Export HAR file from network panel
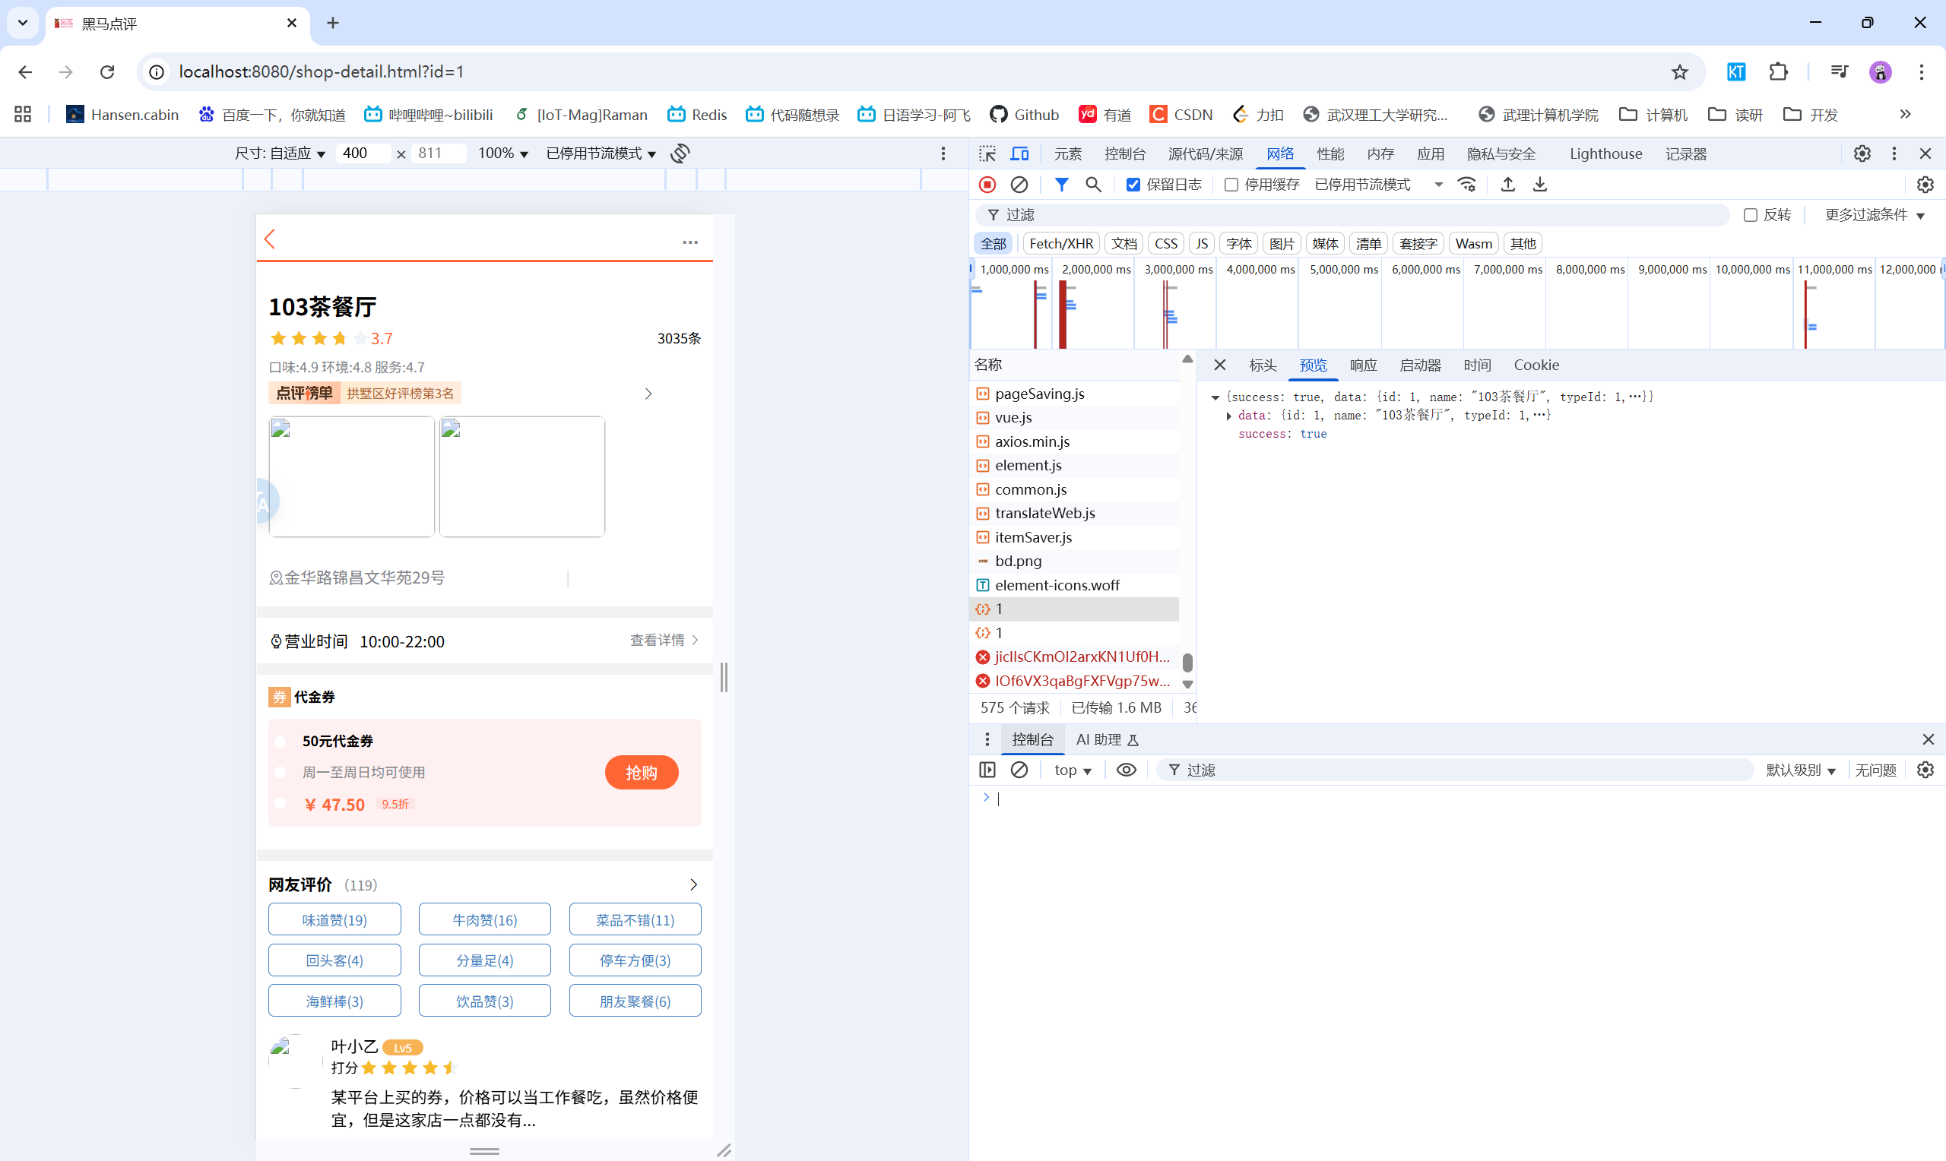The width and height of the screenshot is (1946, 1161). click(1539, 184)
